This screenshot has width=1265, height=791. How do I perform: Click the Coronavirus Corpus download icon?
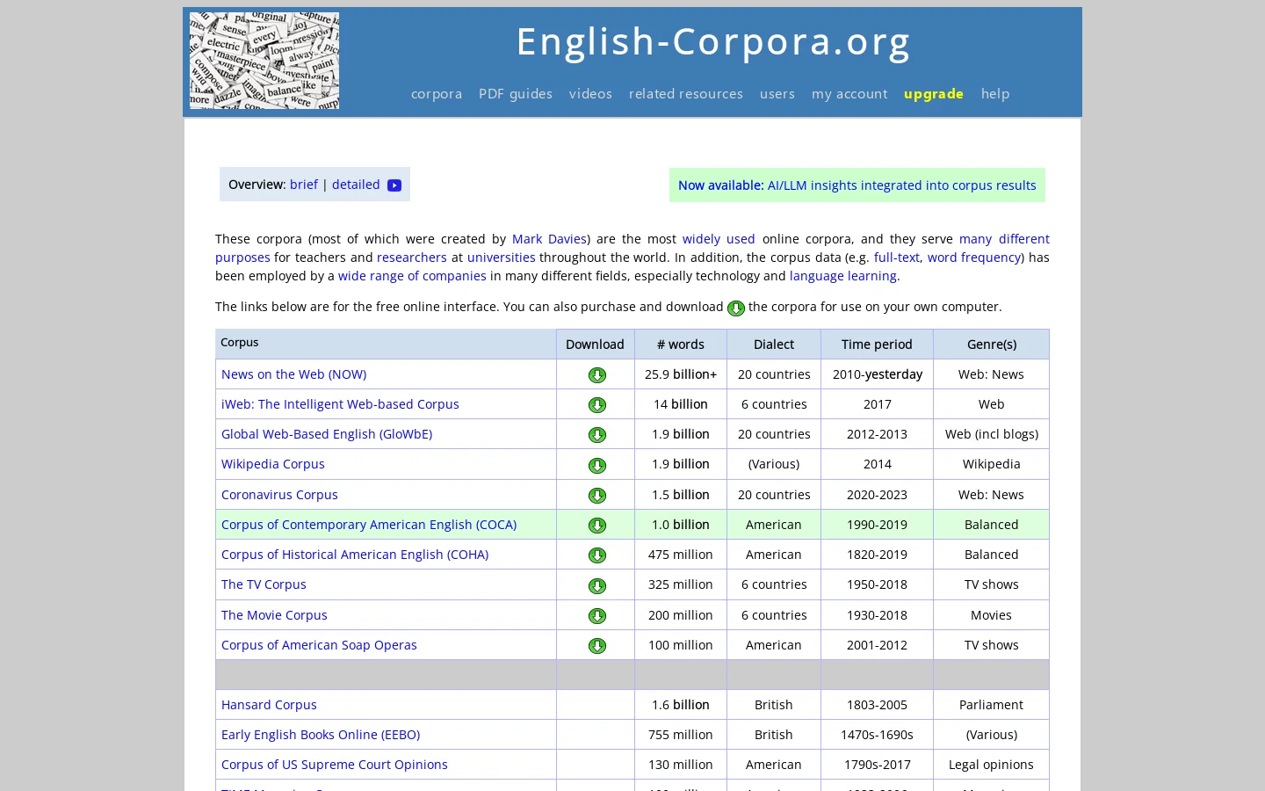pyautogui.click(x=597, y=496)
